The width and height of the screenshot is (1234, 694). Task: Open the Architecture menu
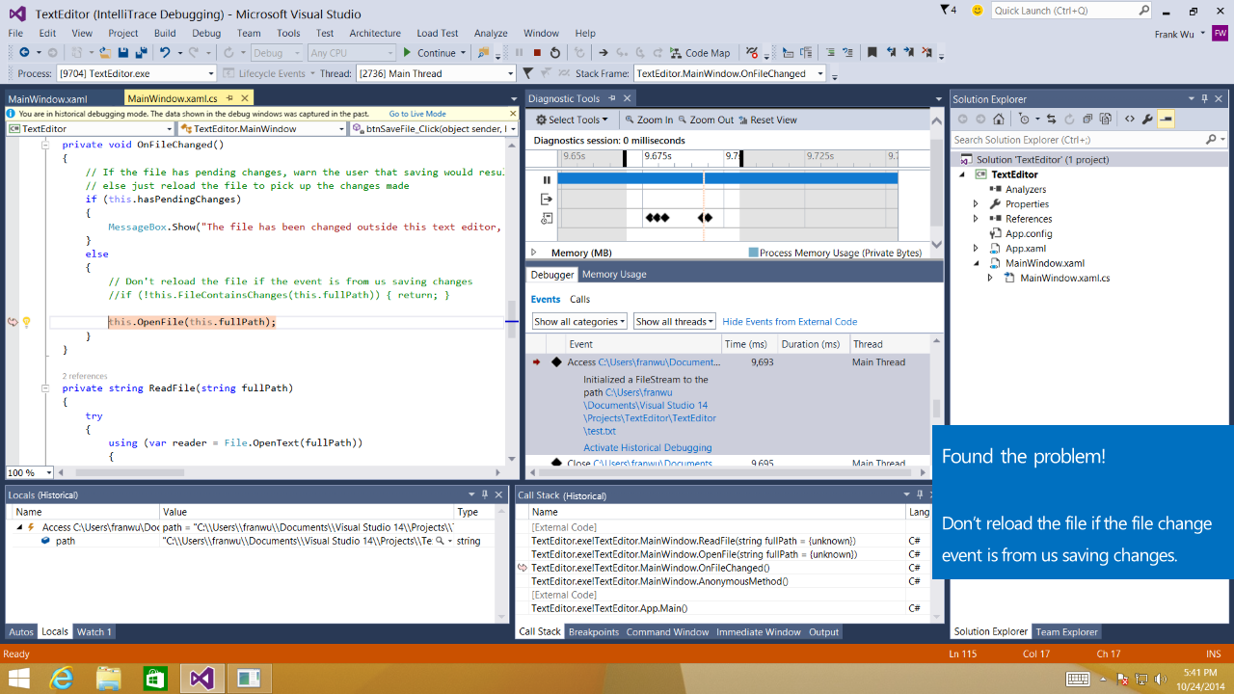coord(375,33)
